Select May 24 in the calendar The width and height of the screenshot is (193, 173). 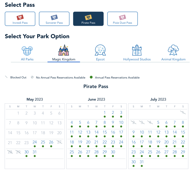pos(35,142)
